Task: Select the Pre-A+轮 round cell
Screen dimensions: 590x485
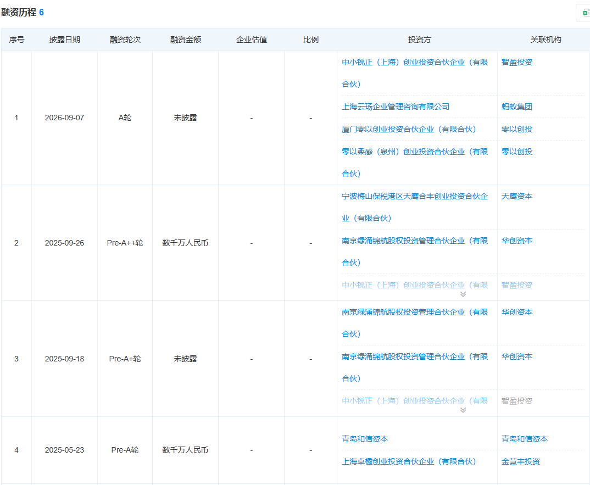Action: 125,359
